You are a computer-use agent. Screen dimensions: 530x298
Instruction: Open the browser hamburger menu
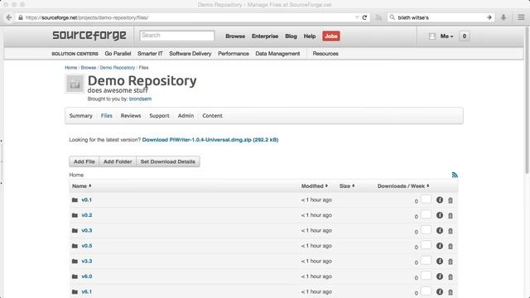[521, 17]
